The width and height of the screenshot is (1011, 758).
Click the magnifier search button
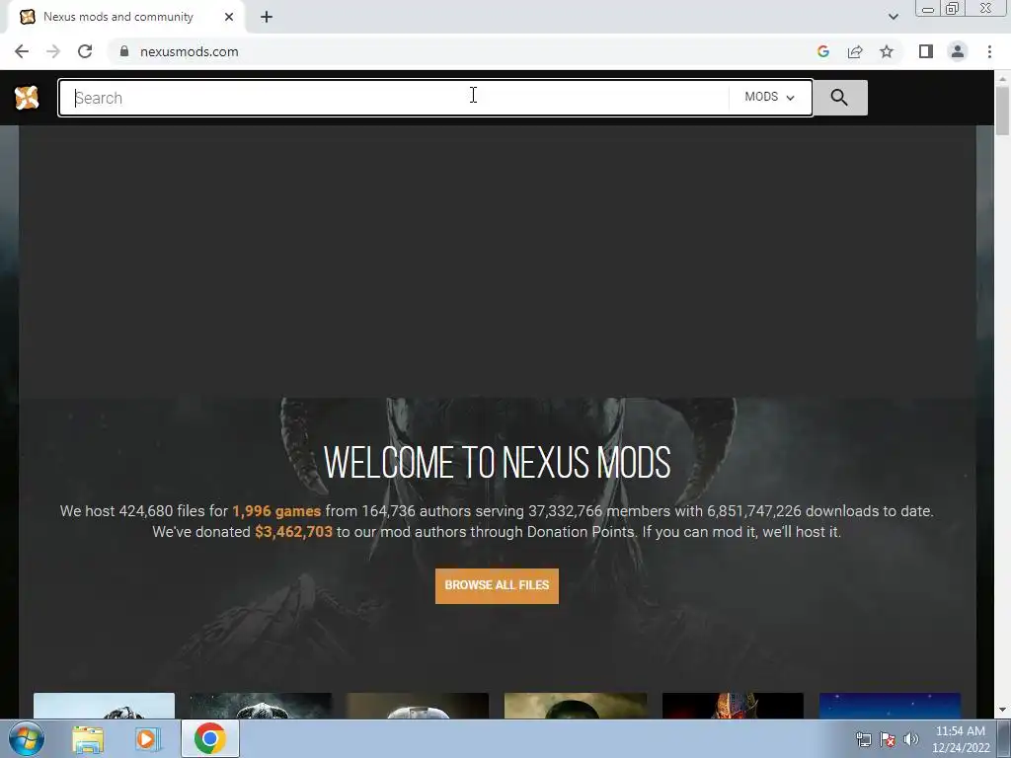tap(839, 98)
